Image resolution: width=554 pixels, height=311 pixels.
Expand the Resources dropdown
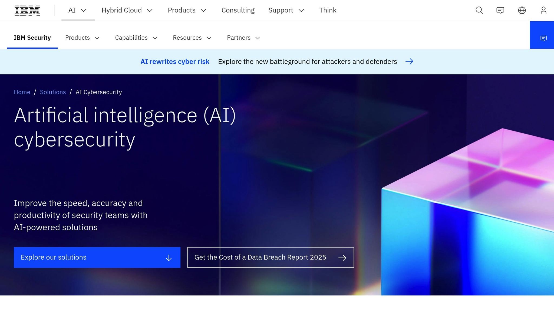(192, 38)
